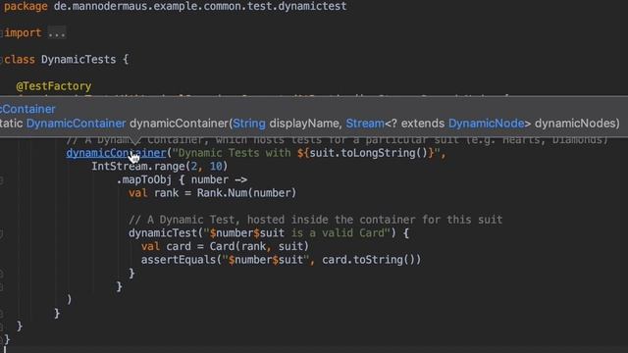Click the rank variable in val declaration

point(166,193)
